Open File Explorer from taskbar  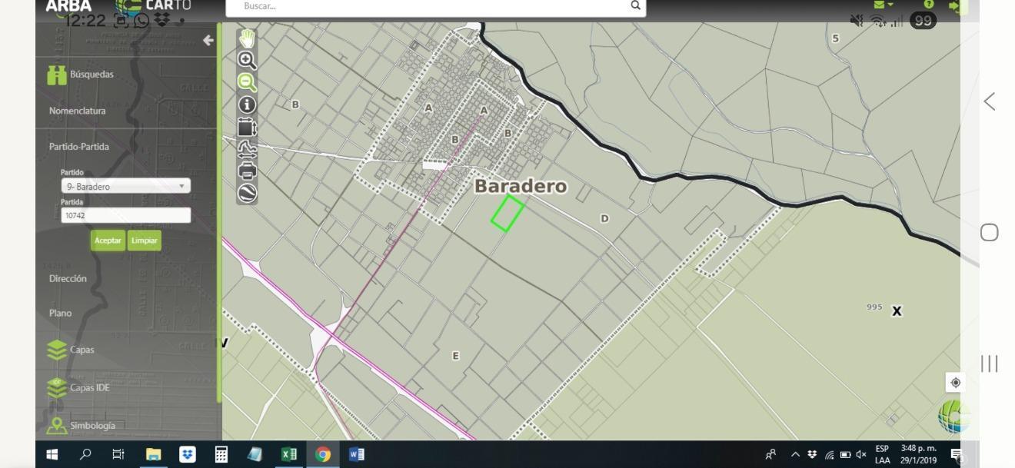click(x=153, y=454)
